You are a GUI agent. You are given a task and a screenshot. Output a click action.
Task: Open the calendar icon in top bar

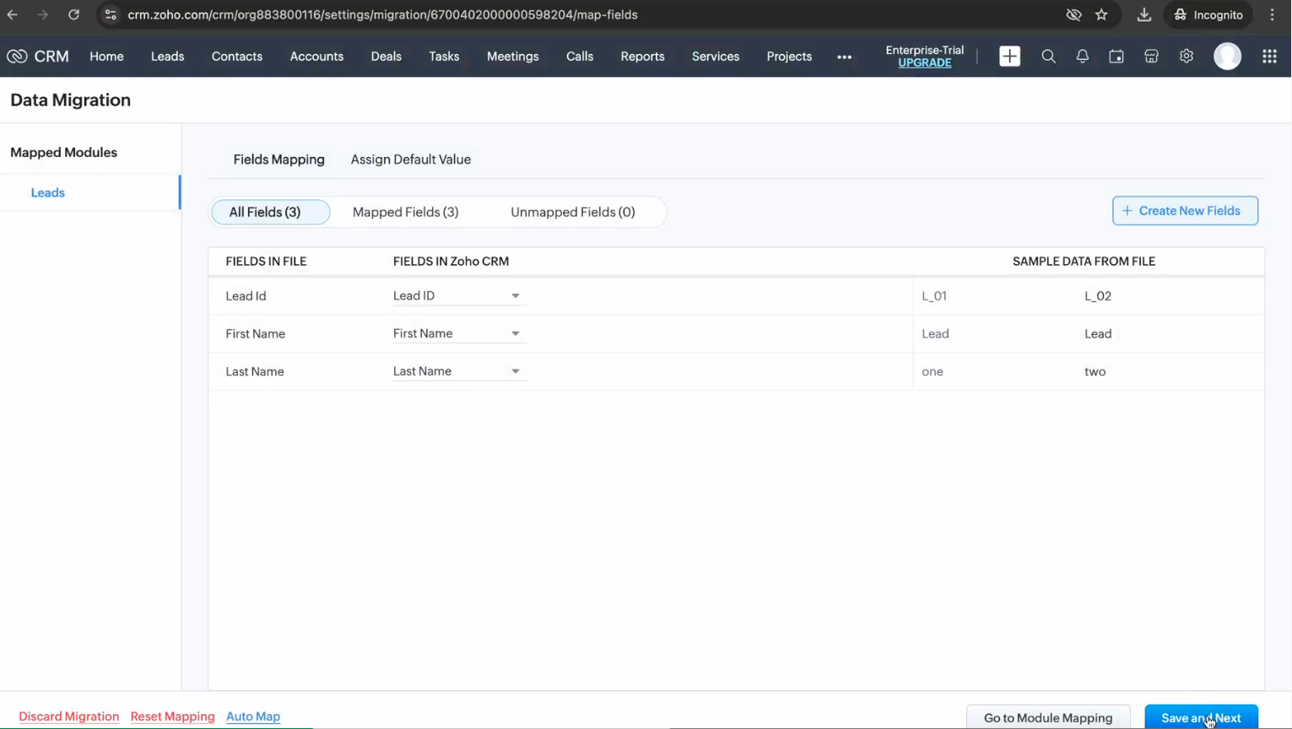[x=1116, y=57]
